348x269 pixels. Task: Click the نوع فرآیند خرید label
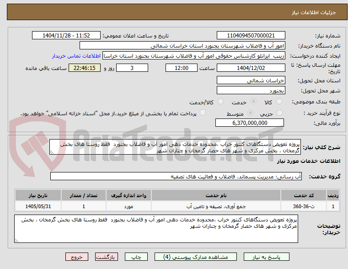click(x=322, y=113)
